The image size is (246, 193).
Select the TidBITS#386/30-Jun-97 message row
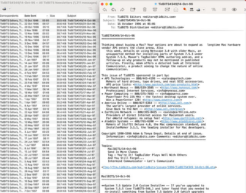50,145
